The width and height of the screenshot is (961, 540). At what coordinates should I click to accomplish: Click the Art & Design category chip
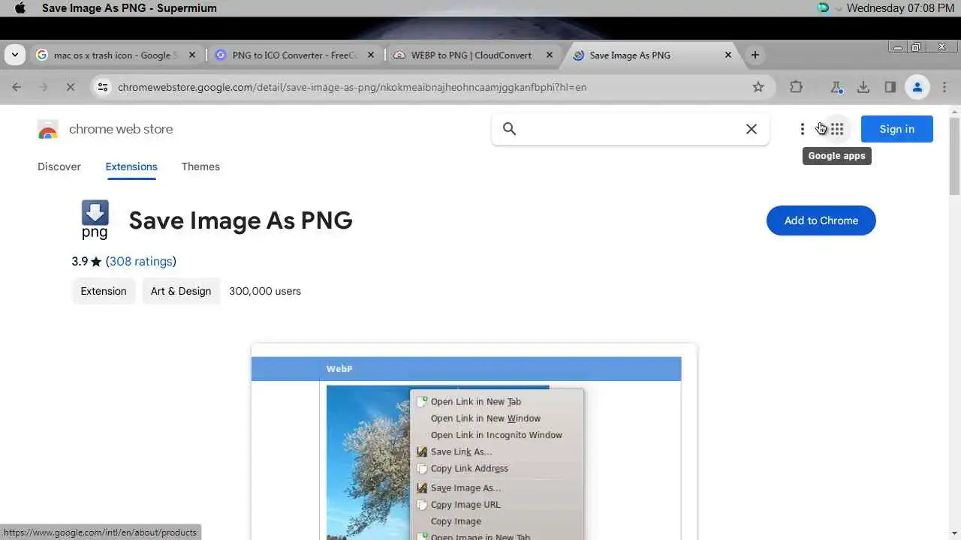181,291
